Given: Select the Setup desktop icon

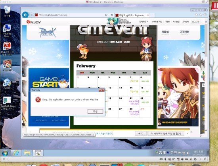Looking at the screenshot, I should [7, 84].
